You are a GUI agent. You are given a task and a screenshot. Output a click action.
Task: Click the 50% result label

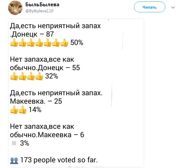pos(77,43)
